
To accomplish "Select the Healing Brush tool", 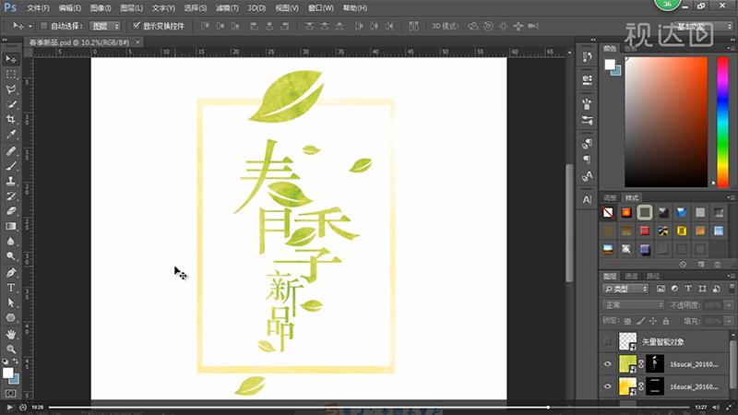I will (x=11, y=151).
